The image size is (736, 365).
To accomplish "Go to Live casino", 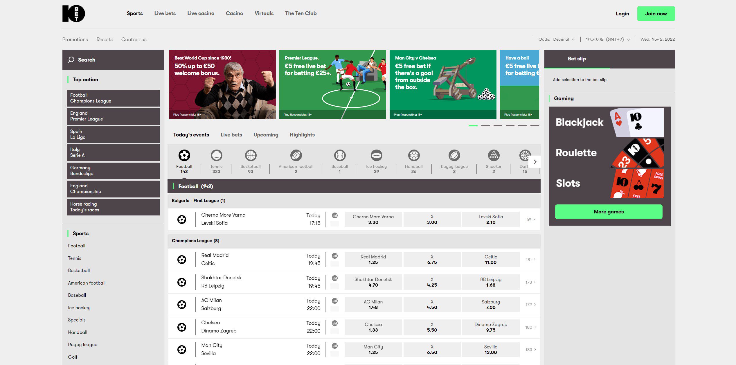I will (x=201, y=13).
